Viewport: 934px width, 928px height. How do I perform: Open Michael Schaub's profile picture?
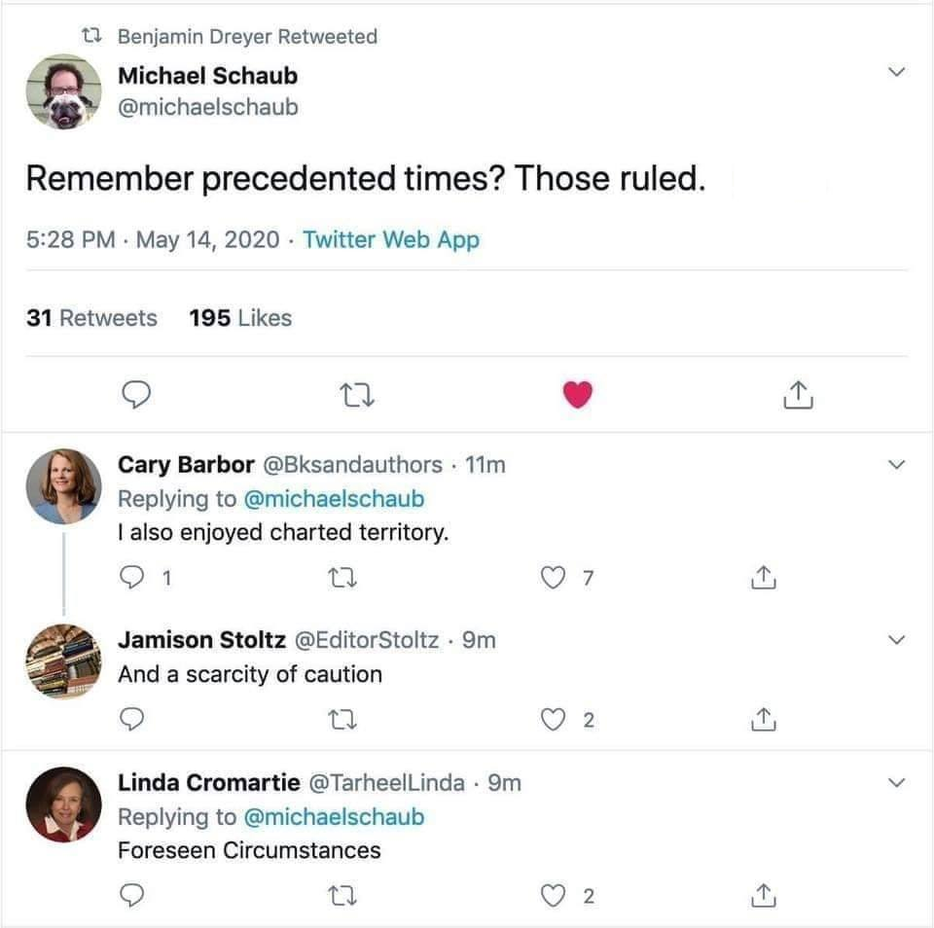(x=63, y=91)
